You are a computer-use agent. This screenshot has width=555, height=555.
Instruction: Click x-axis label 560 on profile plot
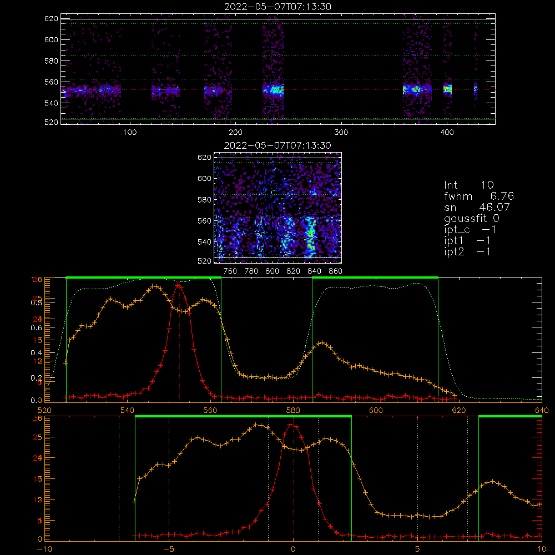pyautogui.click(x=210, y=410)
